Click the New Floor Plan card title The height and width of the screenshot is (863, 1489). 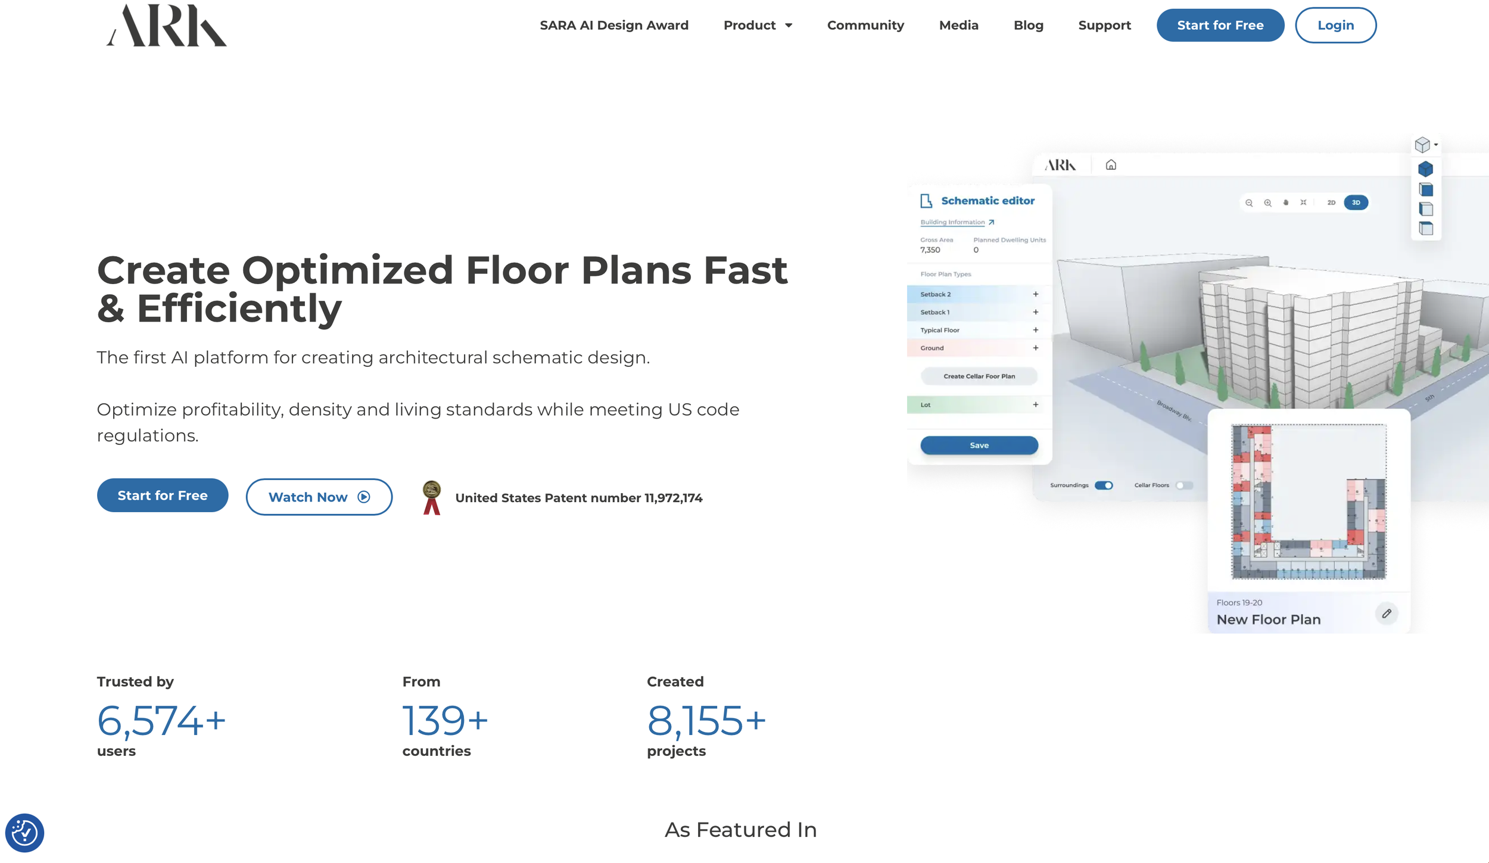point(1269,619)
